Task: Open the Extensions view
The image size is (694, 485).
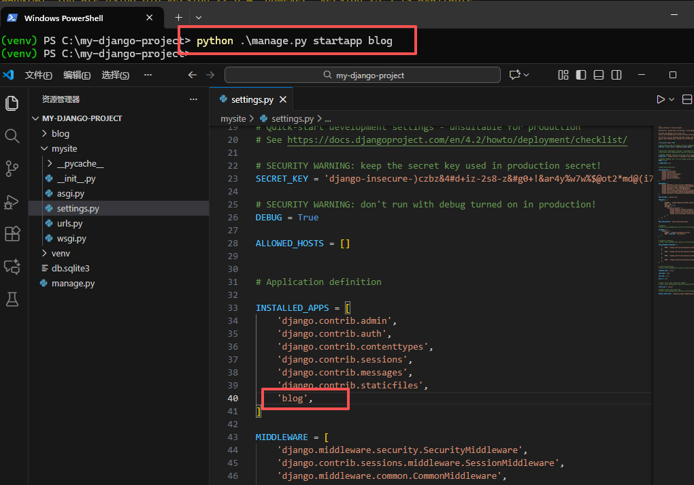Action: pos(12,233)
